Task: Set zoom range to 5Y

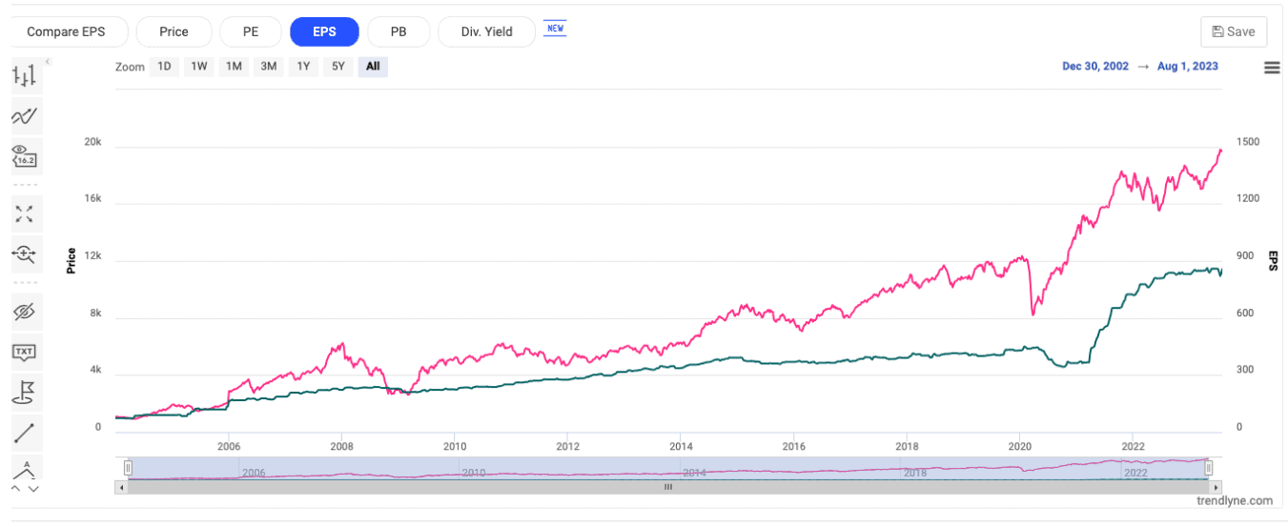Action: [x=338, y=67]
